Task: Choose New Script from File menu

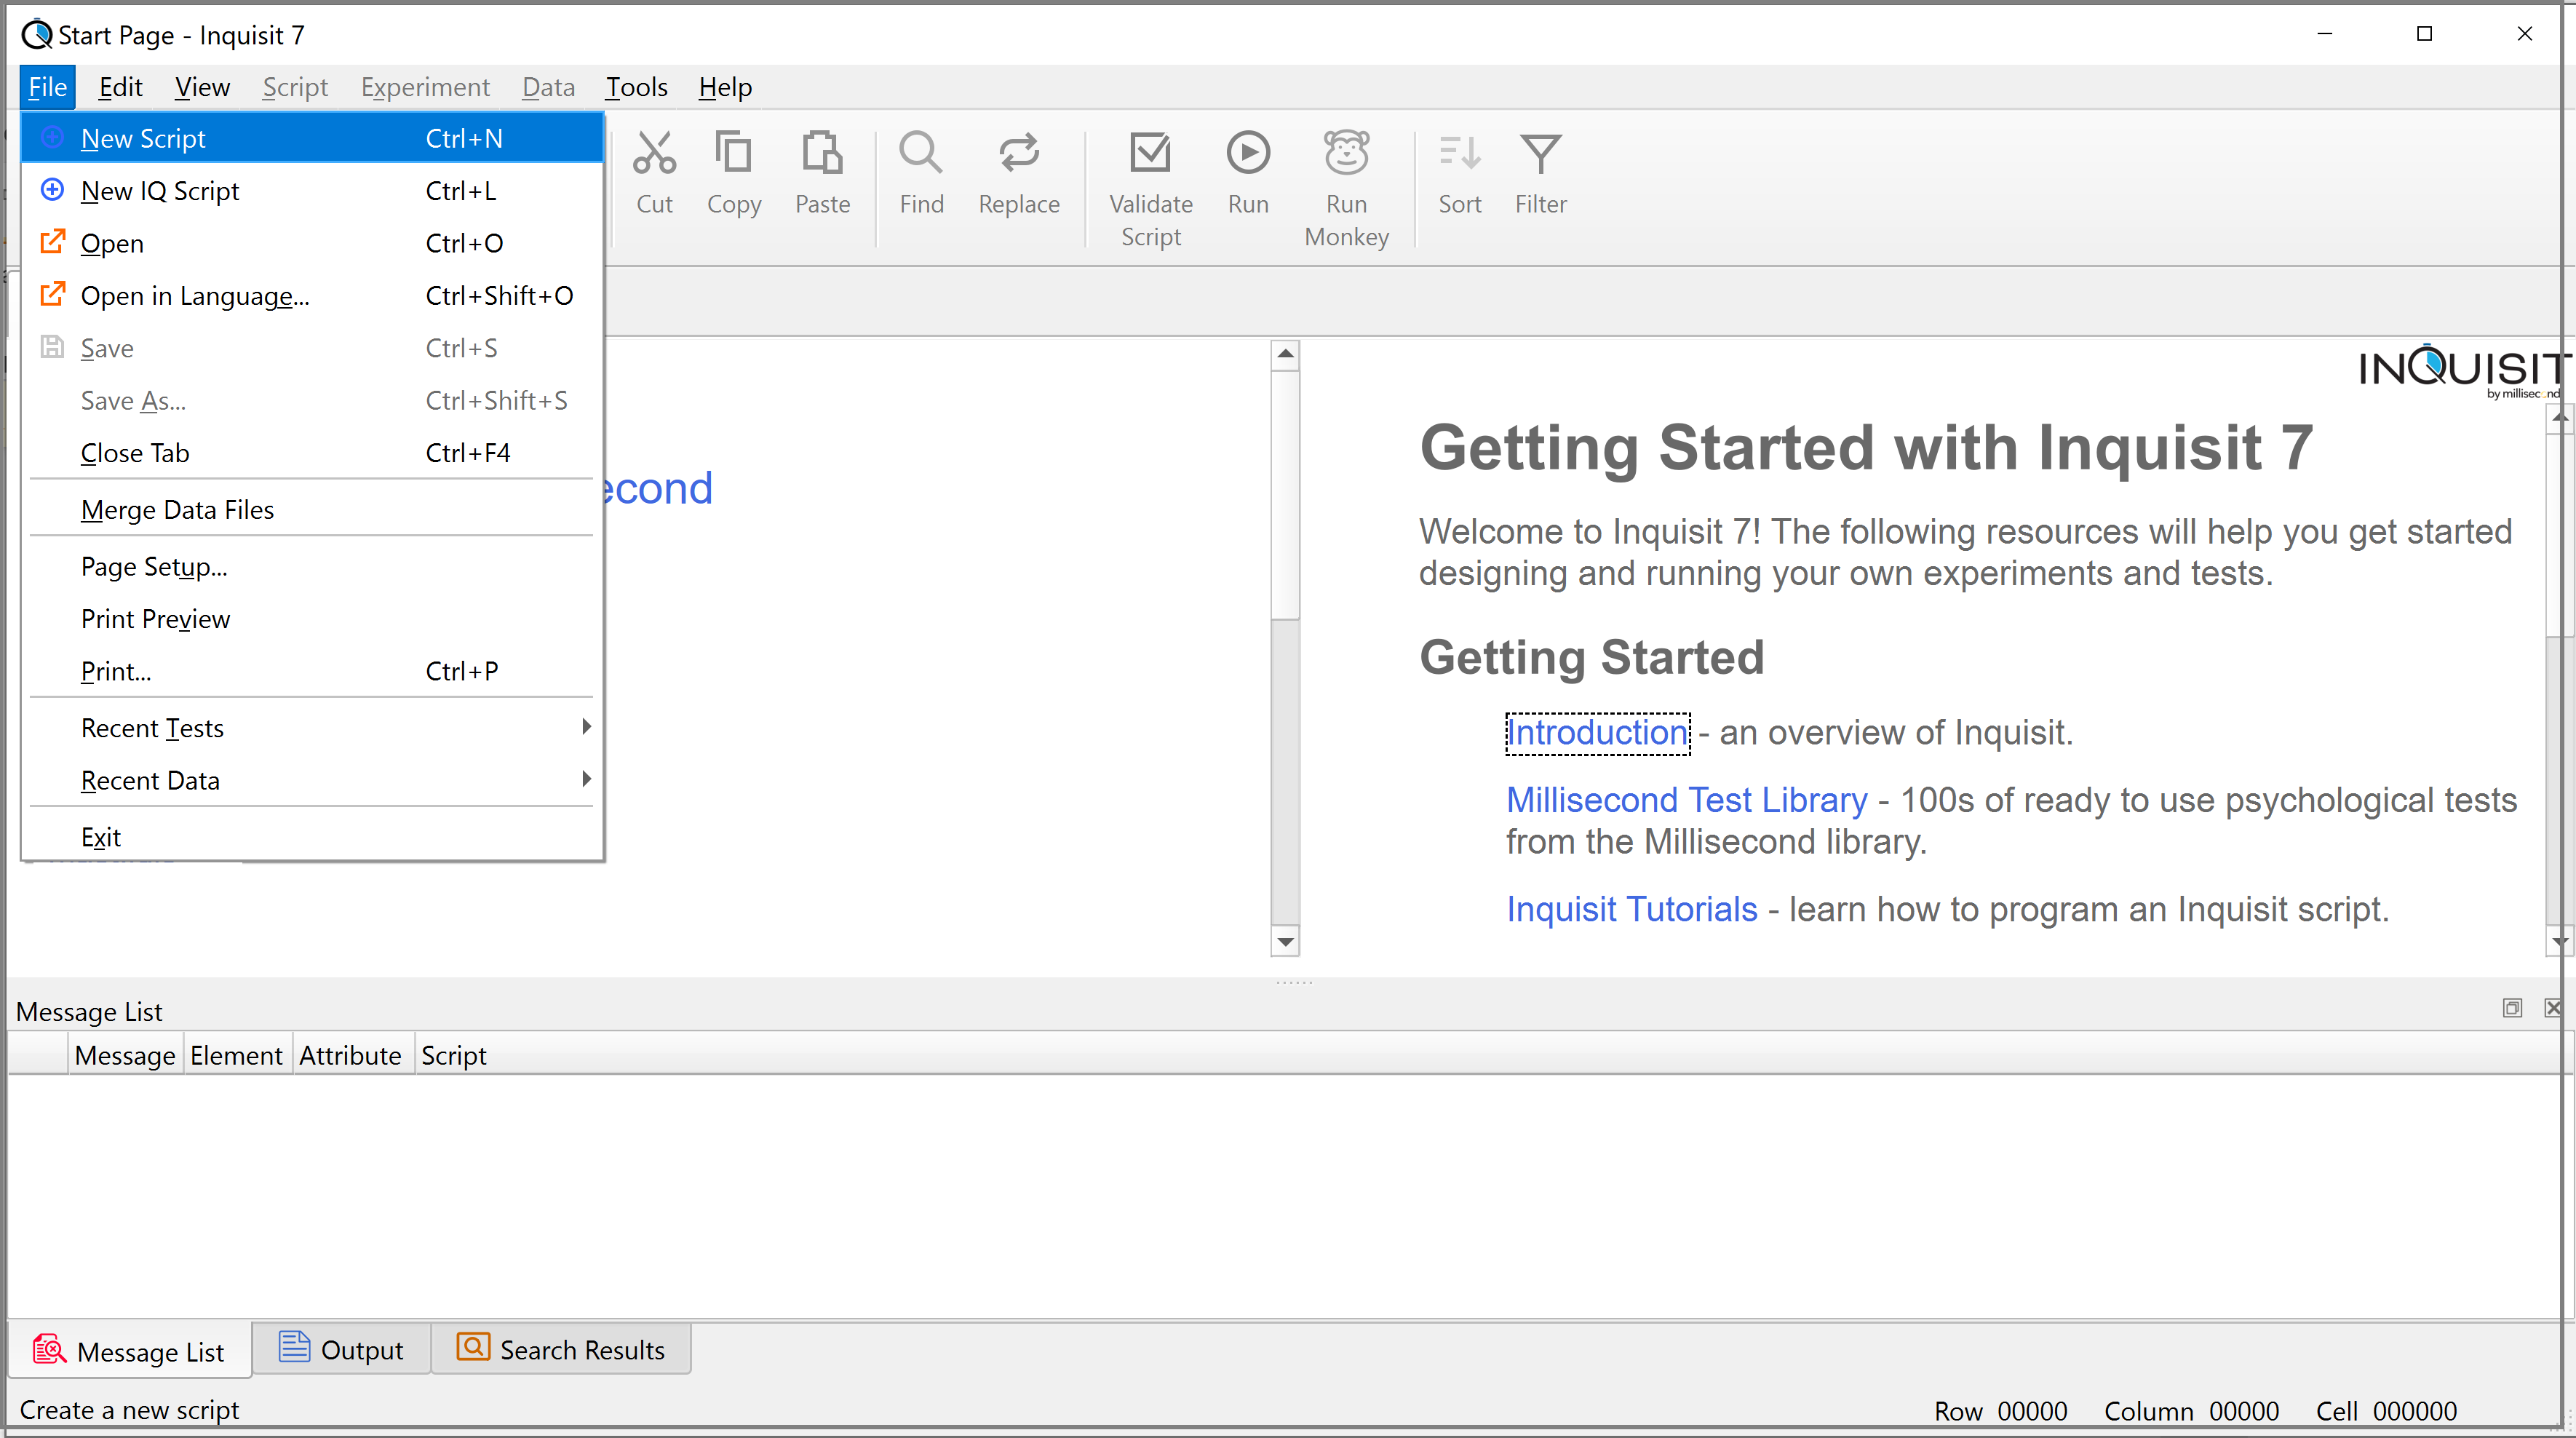Action: (x=312, y=138)
